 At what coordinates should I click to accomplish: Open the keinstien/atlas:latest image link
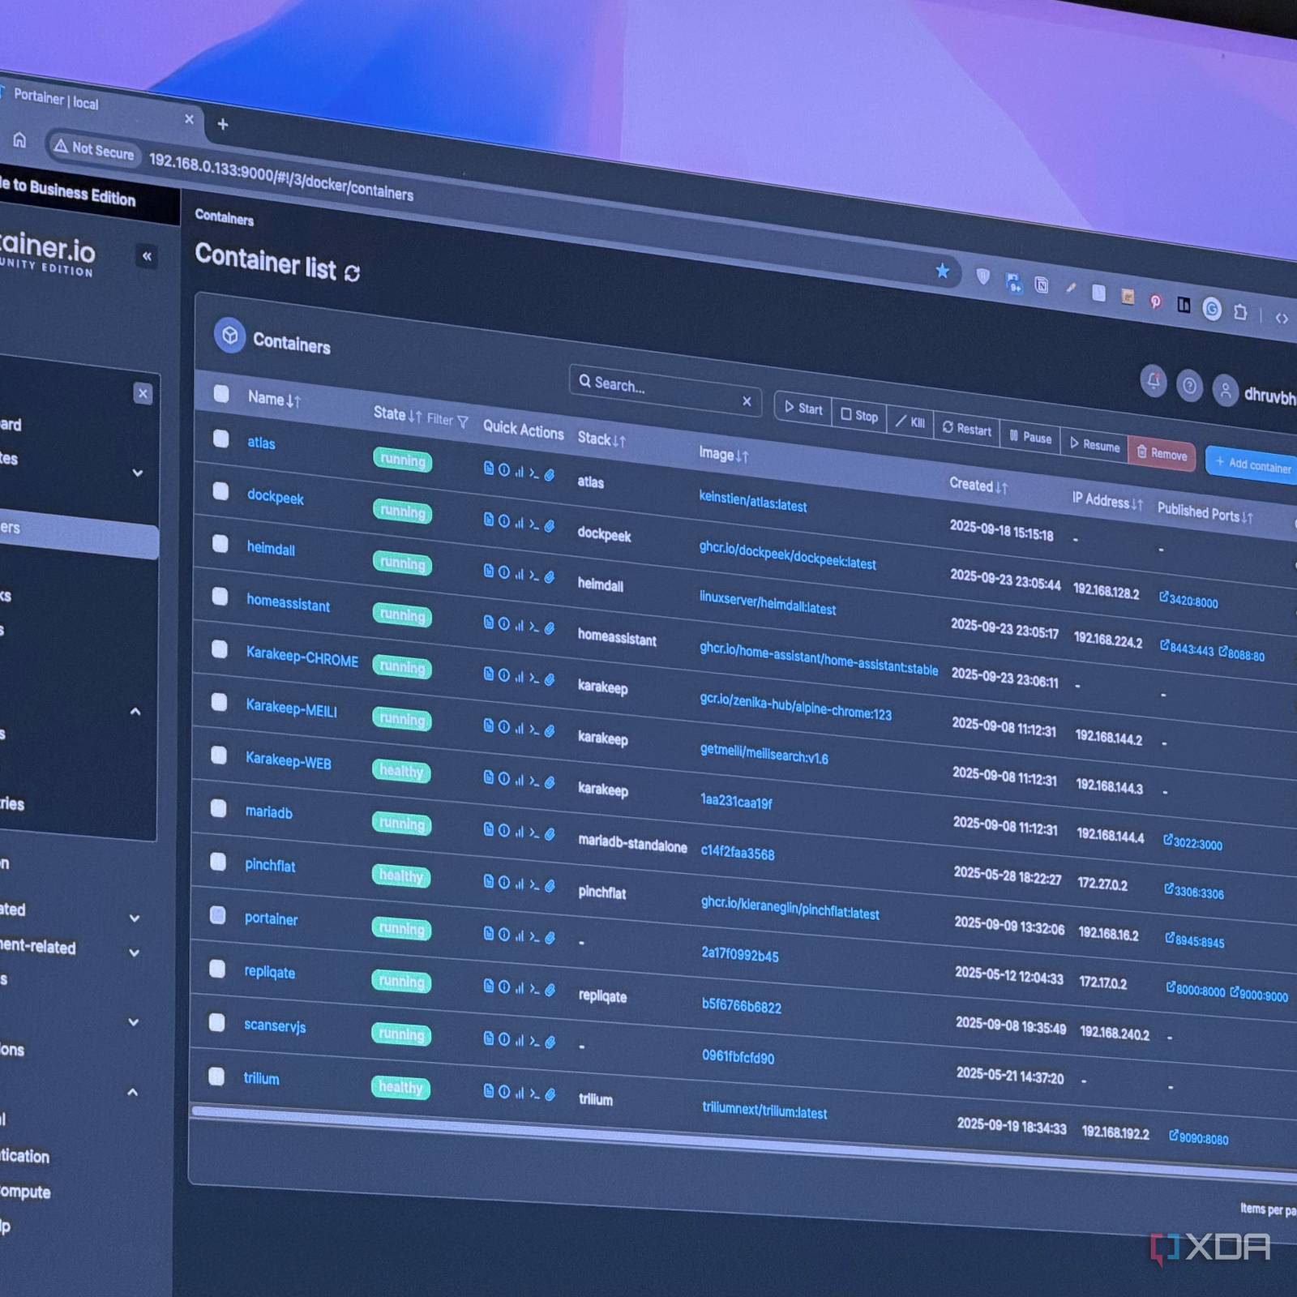pyautogui.click(x=753, y=501)
